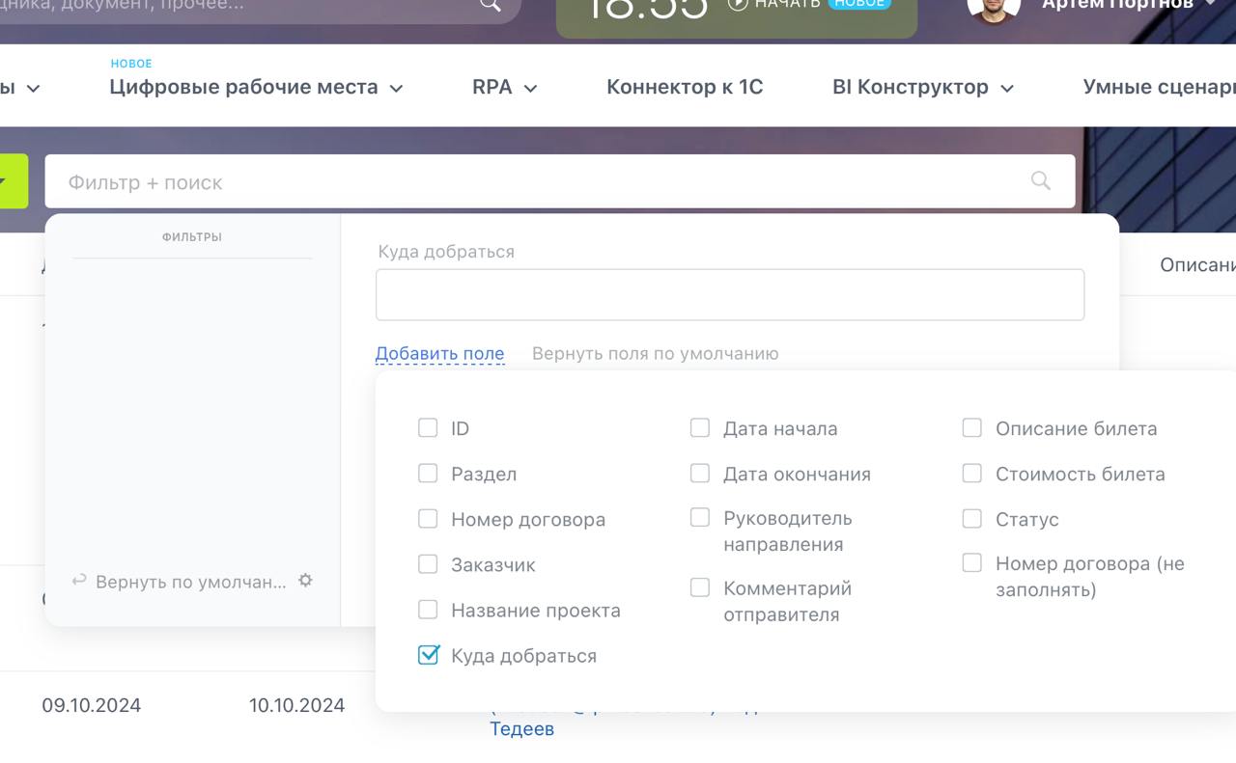Open the Умные сценарии menu item
Viewport: 1236px width, 763px height.
1159,87
